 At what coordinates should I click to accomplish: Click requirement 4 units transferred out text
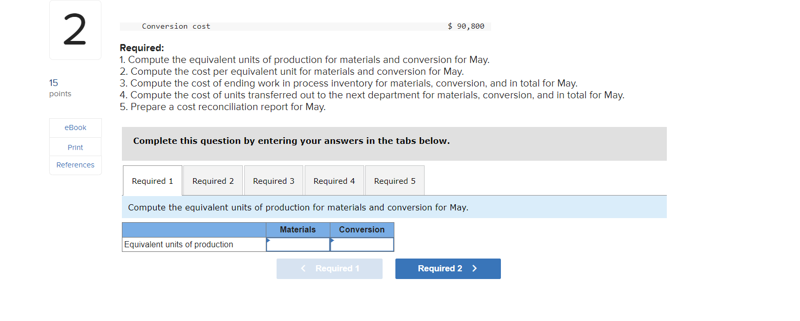pos(372,95)
